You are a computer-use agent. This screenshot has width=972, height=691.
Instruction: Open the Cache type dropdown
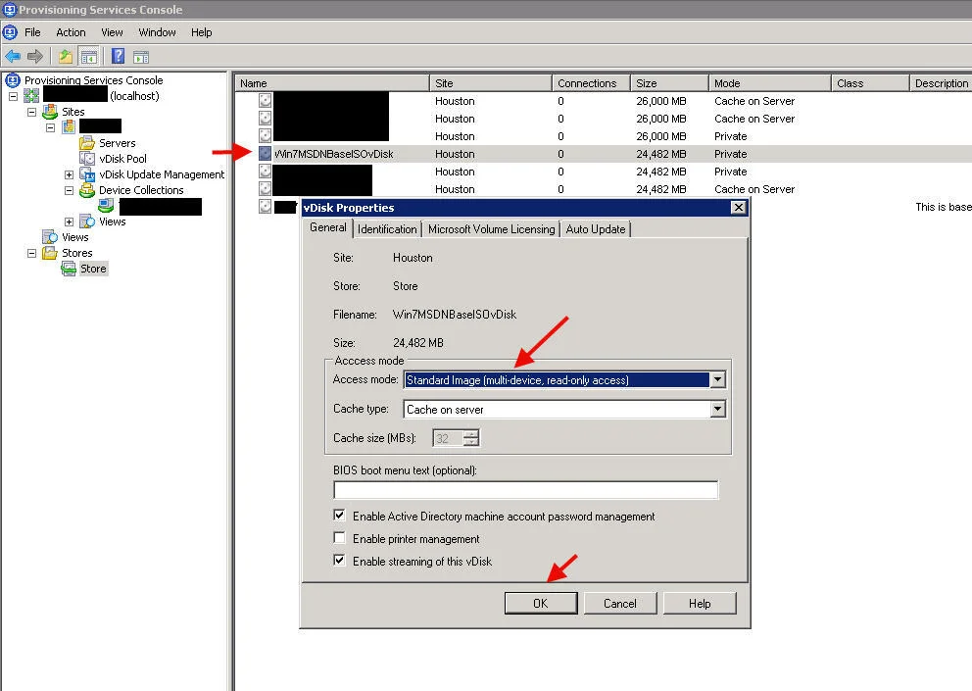coord(717,409)
